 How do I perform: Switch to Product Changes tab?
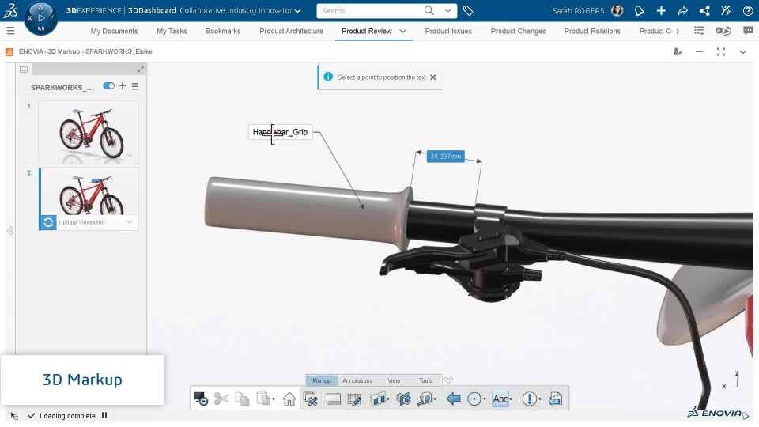[x=518, y=31]
